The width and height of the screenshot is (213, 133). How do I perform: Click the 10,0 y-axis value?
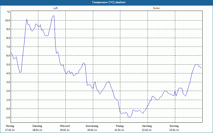[7, 20]
